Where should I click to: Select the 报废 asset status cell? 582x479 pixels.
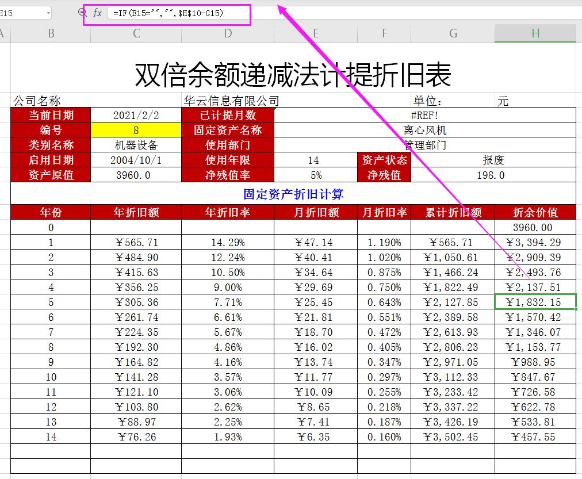coord(492,160)
